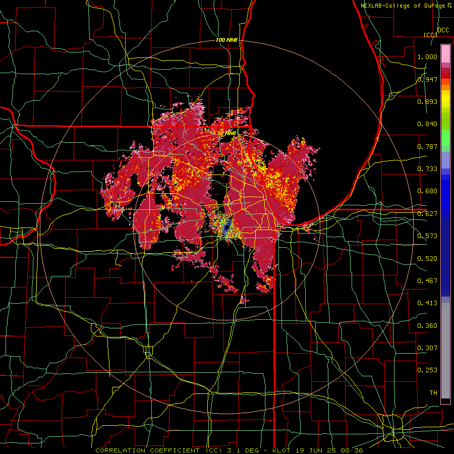Click the 0.253 scale value
Screen dimensions: 454x454
tap(427, 370)
